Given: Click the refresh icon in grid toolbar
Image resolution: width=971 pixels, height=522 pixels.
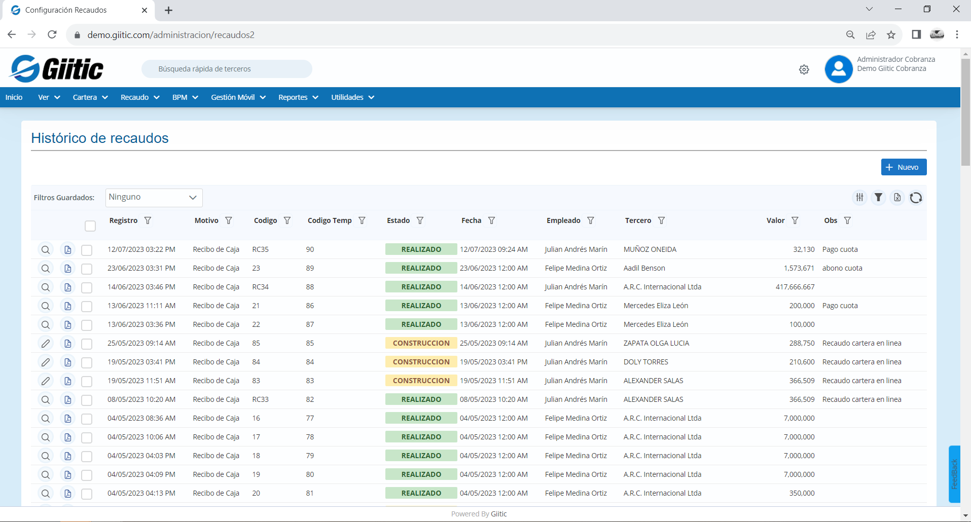Looking at the screenshot, I should coord(916,198).
